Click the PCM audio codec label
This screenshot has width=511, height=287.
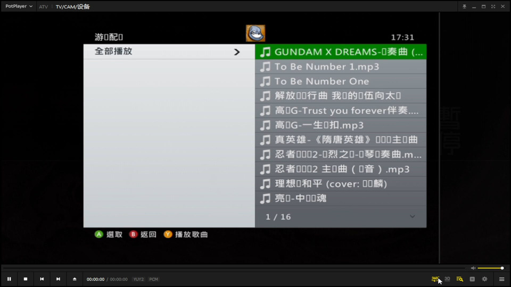pyautogui.click(x=153, y=279)
